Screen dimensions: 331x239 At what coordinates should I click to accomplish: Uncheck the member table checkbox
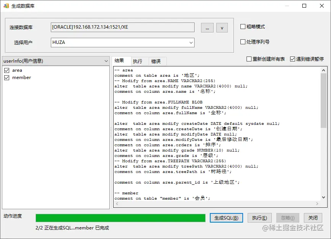point(7,78)
